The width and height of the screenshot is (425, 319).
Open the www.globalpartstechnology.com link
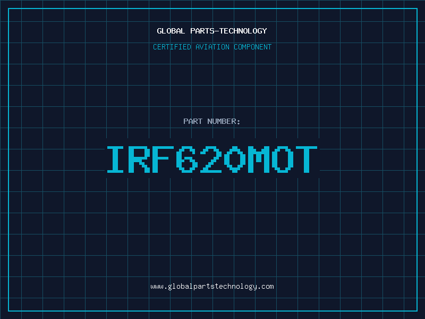pyautogui.click(x=212, y=287)
